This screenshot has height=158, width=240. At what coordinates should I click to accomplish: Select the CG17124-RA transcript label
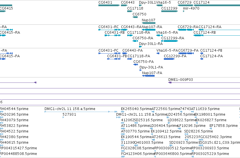[210, 27]
